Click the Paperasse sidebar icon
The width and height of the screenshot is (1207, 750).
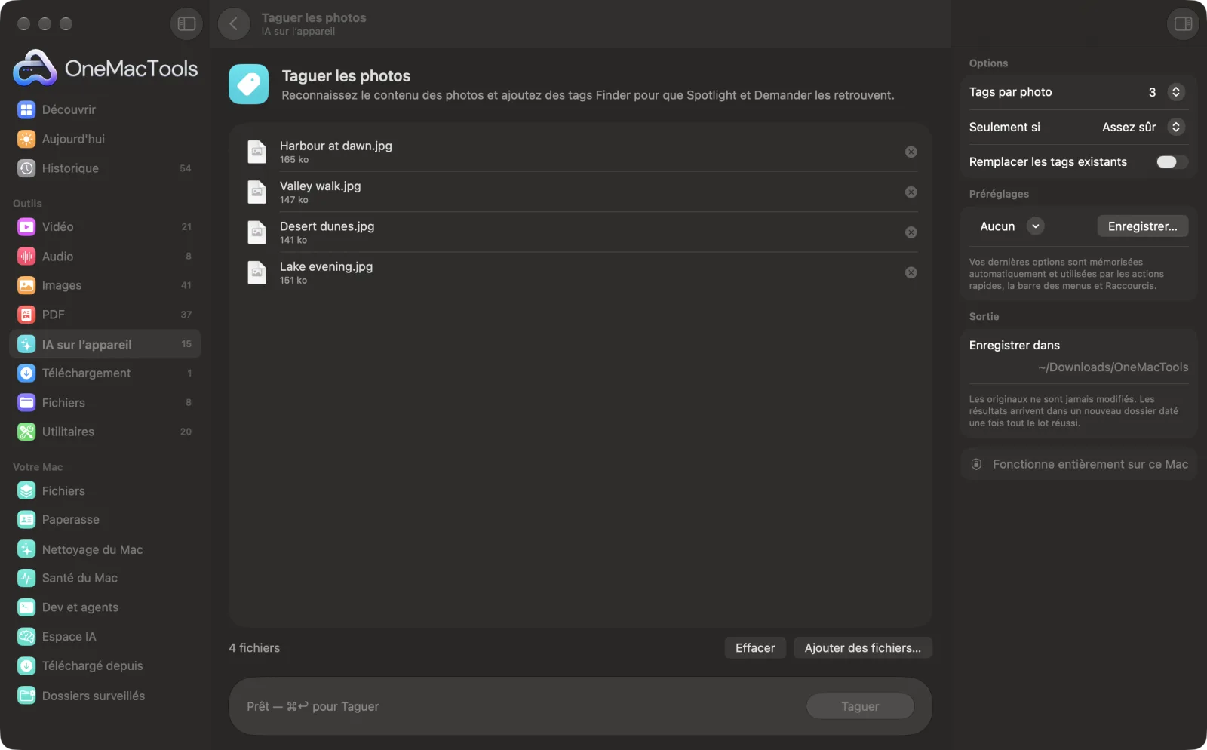[26, 520]
